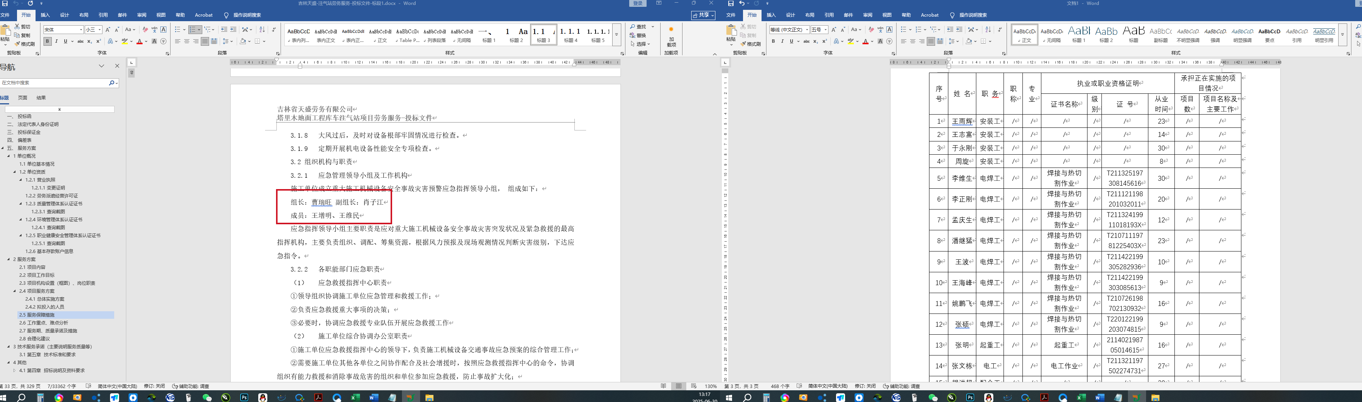Screen dimensions: 1362x402
Task: Click the Format Painter (格式刷) in the right window
Action: [751, 44]
